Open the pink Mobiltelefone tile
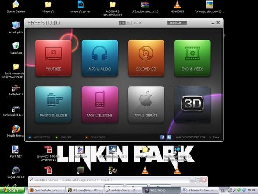The image size is (258, 194). click(100, 105)
